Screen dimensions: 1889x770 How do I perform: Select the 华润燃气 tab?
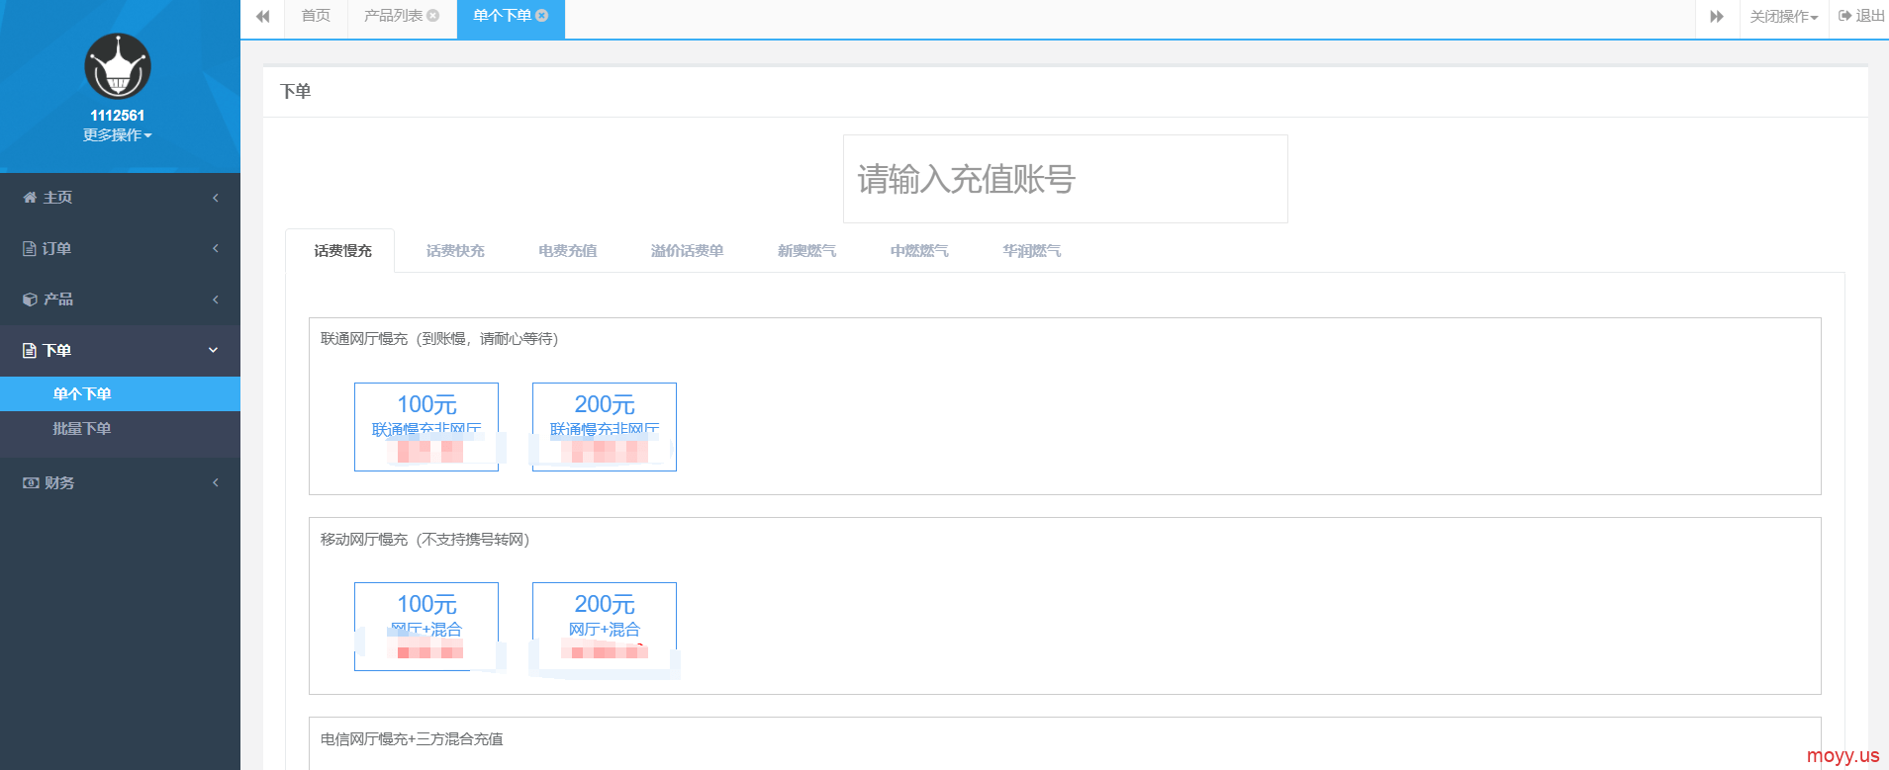pos(1032,251)
